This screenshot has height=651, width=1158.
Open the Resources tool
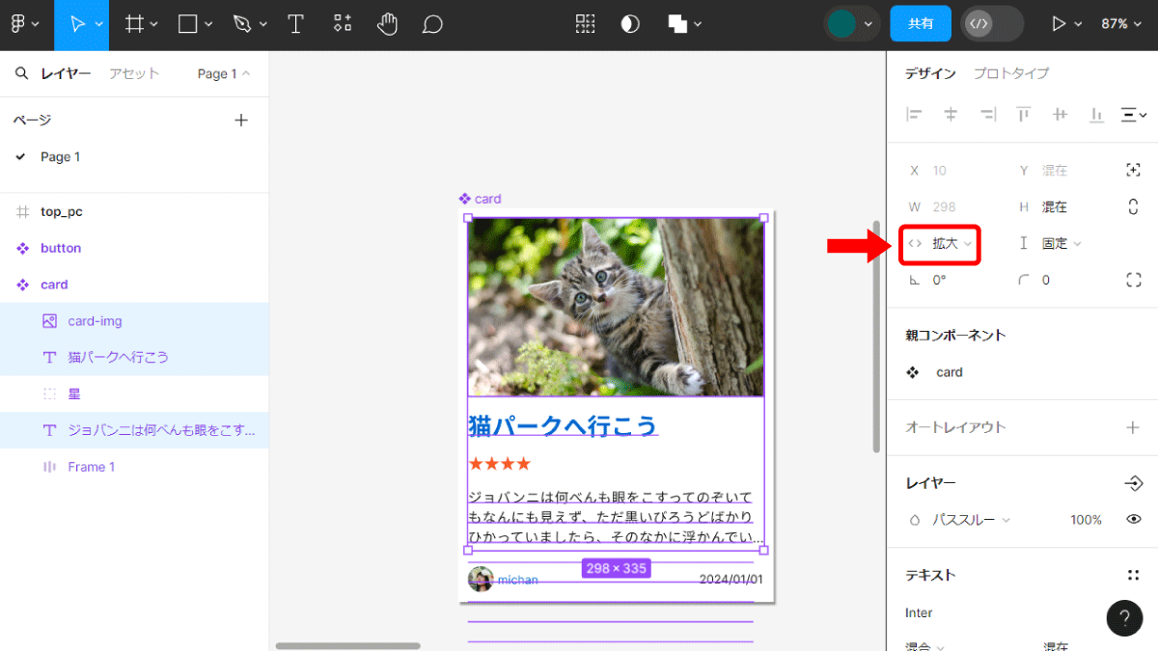coord(342,24)
